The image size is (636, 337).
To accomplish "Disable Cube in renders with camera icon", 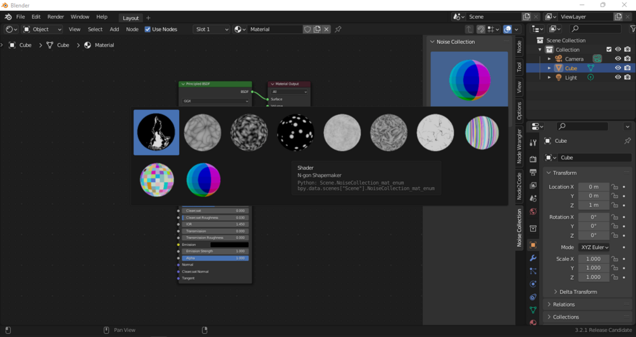I will coord(628,68).
